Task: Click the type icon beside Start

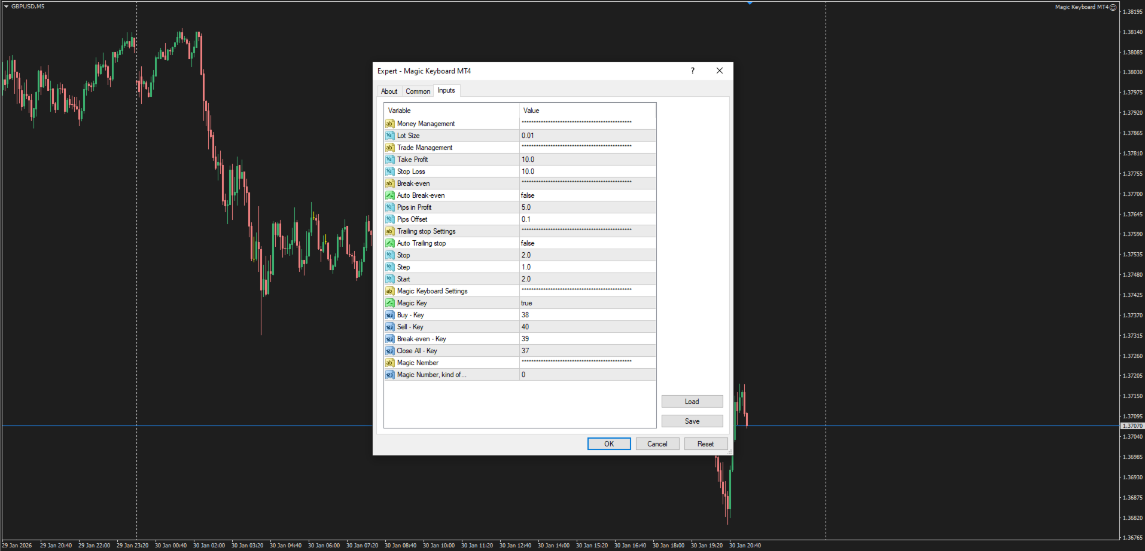Action: [x=389, y=279]
